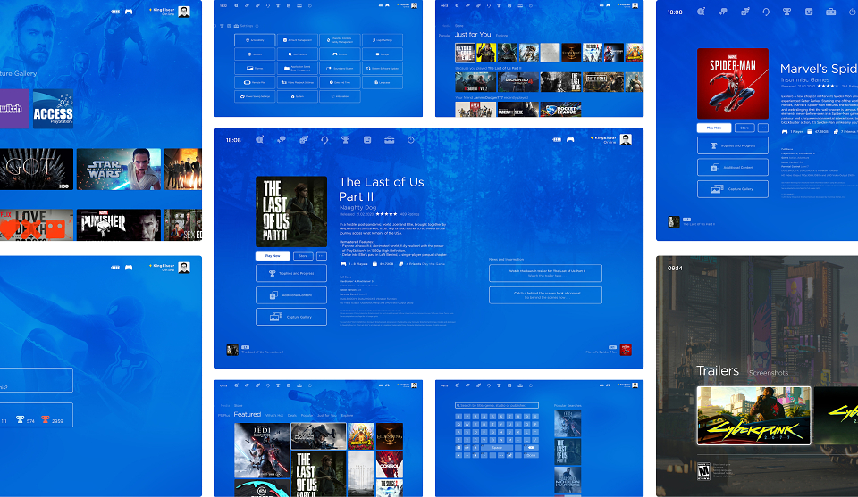
Task: Open friends group icon on Last of Us screen
Action: pyautogui.click(x=303, y=140)
